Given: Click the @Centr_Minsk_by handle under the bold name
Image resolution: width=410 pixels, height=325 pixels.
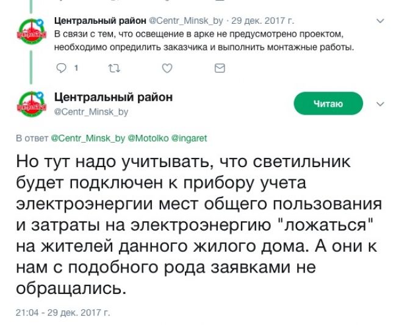Looking at the screenshot, I should [91, 112].
